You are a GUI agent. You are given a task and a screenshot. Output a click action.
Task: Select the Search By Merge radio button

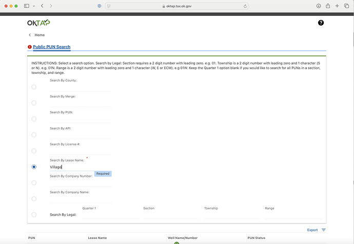click(x=34, y=103)
